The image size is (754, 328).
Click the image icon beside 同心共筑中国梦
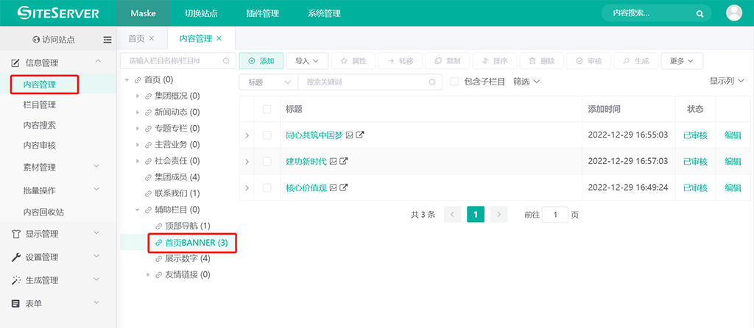(x=350, y=135)
